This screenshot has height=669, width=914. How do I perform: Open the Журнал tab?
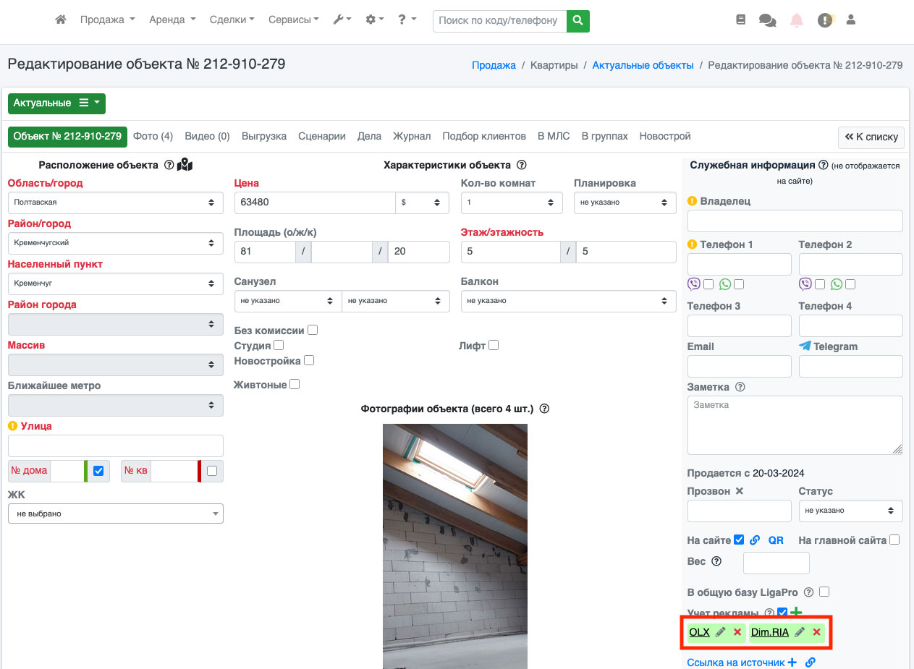click(411, 136)
